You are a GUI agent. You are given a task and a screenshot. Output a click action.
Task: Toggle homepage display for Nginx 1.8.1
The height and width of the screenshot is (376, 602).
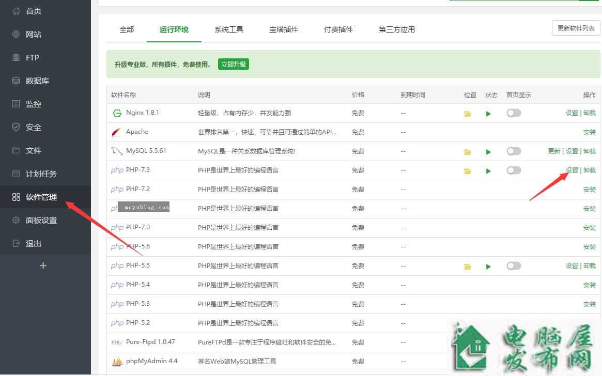[x=514, y=113]
